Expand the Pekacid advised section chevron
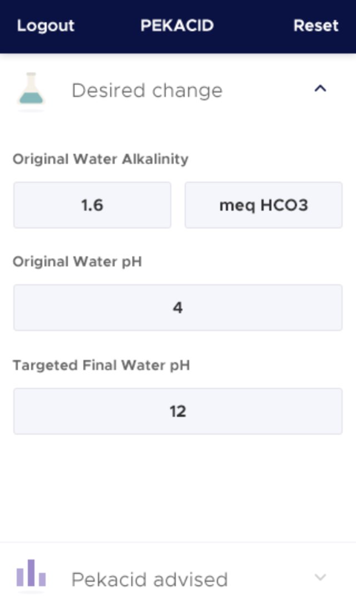Screen dimensions: 356x613 point(320,577)
